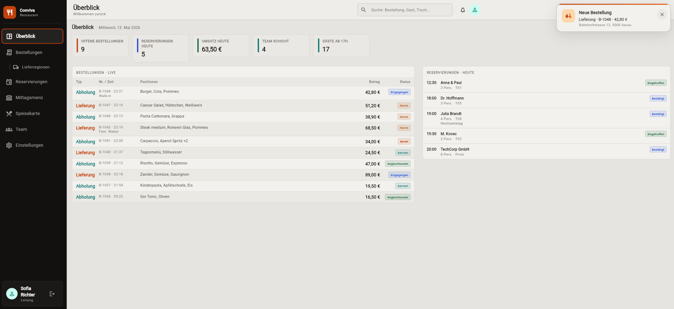The height and width of the screenshot is (309, 674).
Task: Click the Sofia Richter user card
Action: click(x=32, y=294)
